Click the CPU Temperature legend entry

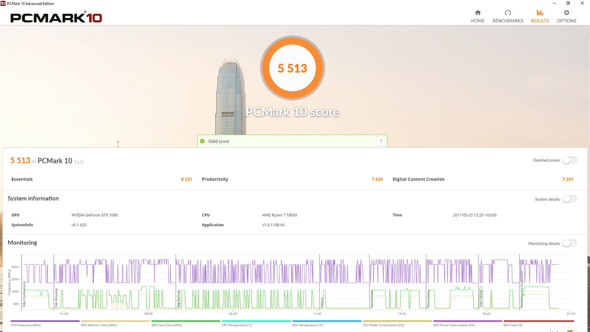pyautogui.click(x=237, y=325)
